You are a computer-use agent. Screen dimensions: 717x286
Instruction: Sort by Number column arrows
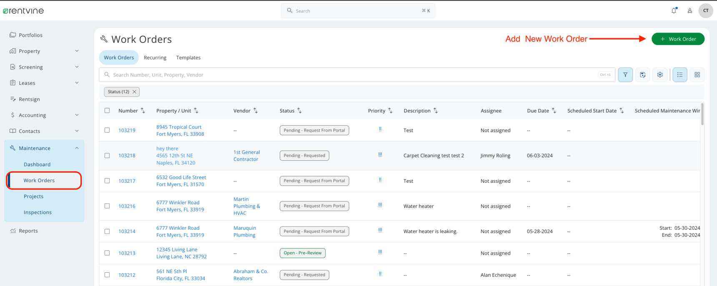(143, 111)
